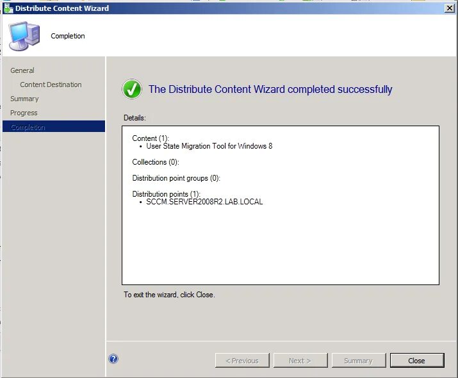
Task: Click the greyed Summary button
Action: [x=359, y=361]
